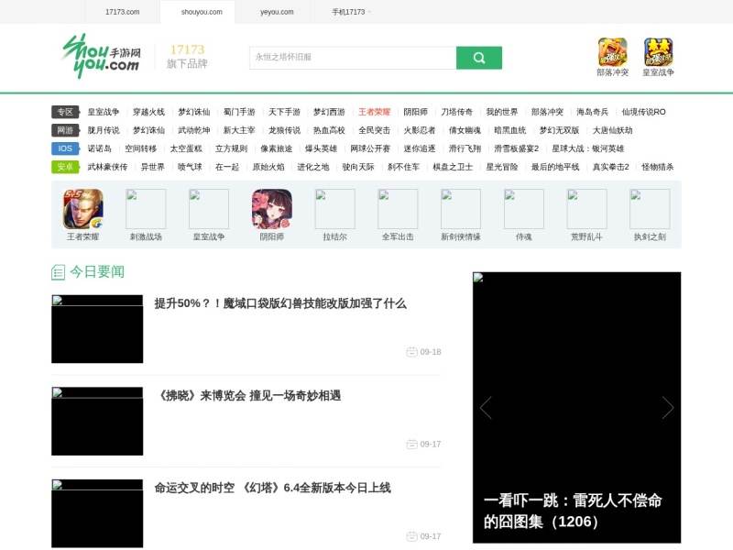Image resolution: width=733 pixels, height=550 pixels.
Task: Open the 部落冲突 game icon in header
Action: [x=612, y=52]
